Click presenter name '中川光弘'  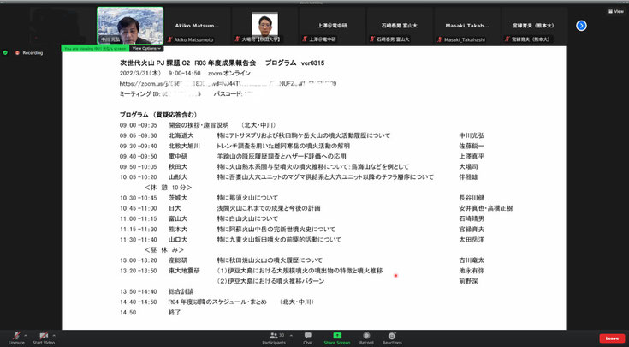pyautogui.click(x=472, y=135)
